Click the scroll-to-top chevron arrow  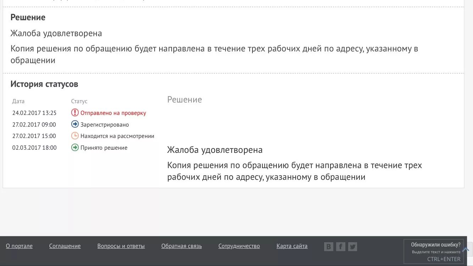coord(466,249)
